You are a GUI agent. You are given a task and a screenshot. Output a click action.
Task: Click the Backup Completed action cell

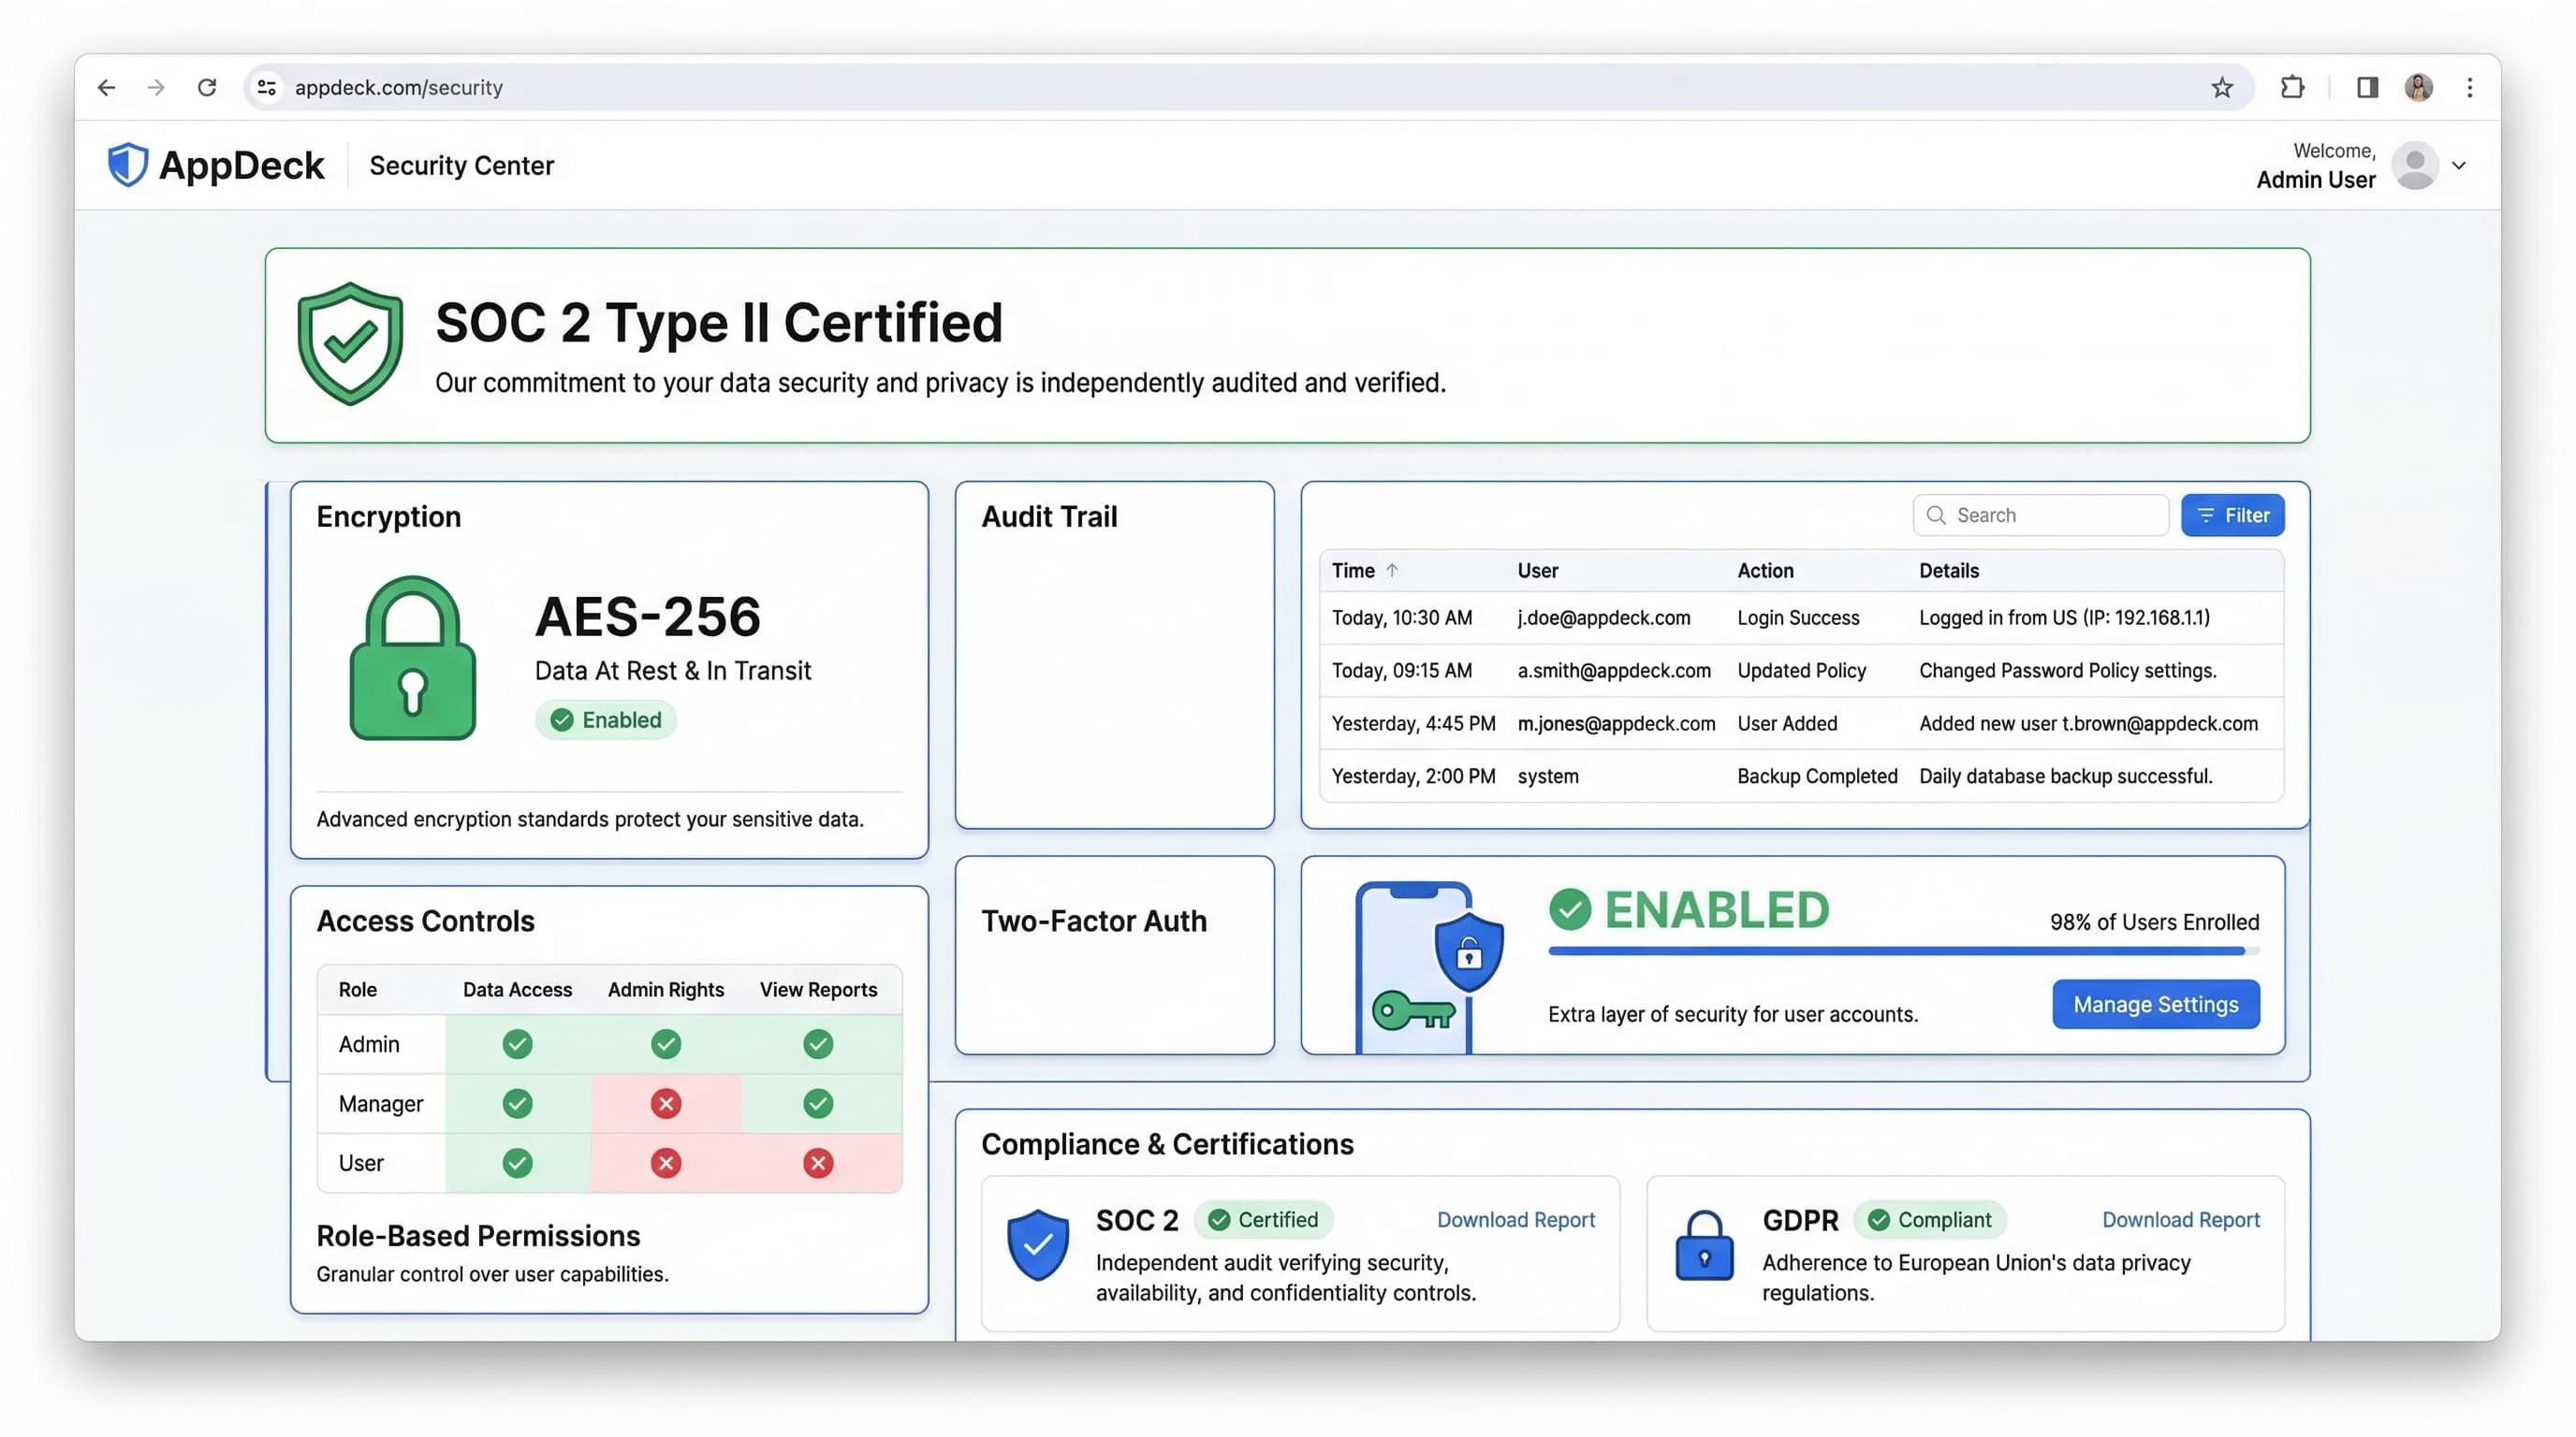[1817, 777]
